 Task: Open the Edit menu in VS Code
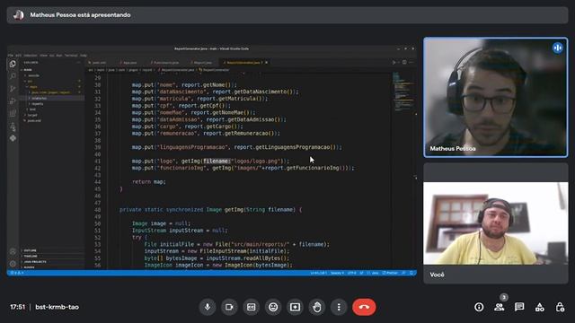(x=18, y=56)
